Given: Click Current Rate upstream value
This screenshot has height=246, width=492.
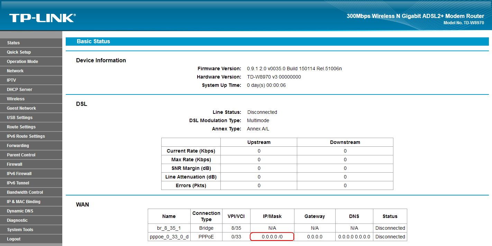Looking at the screenshot, I should [259, 151].
